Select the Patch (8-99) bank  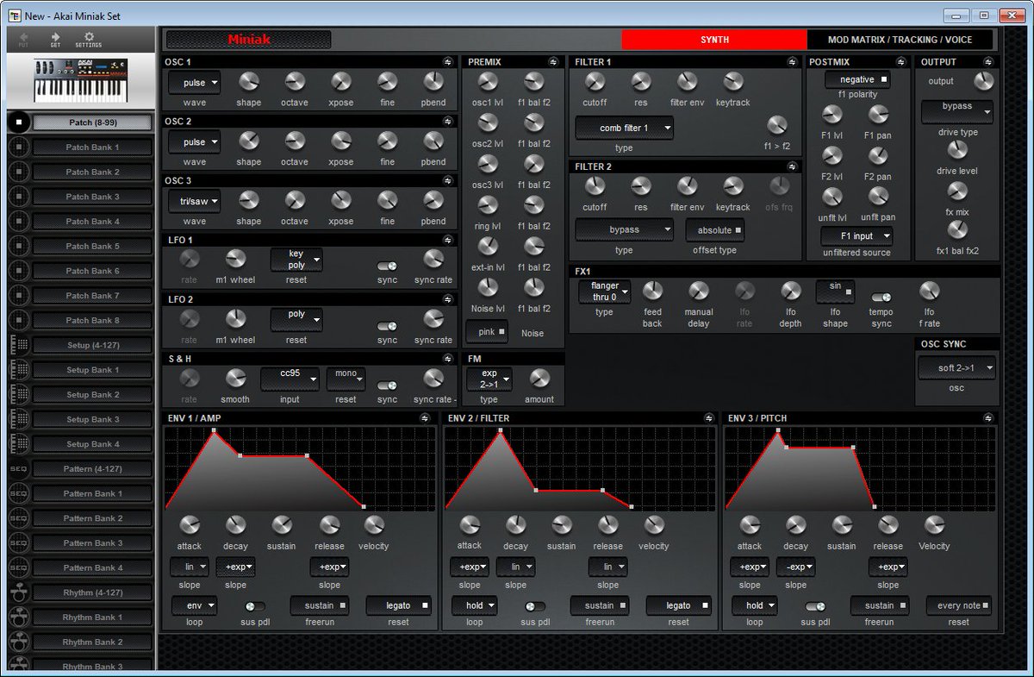93,122
